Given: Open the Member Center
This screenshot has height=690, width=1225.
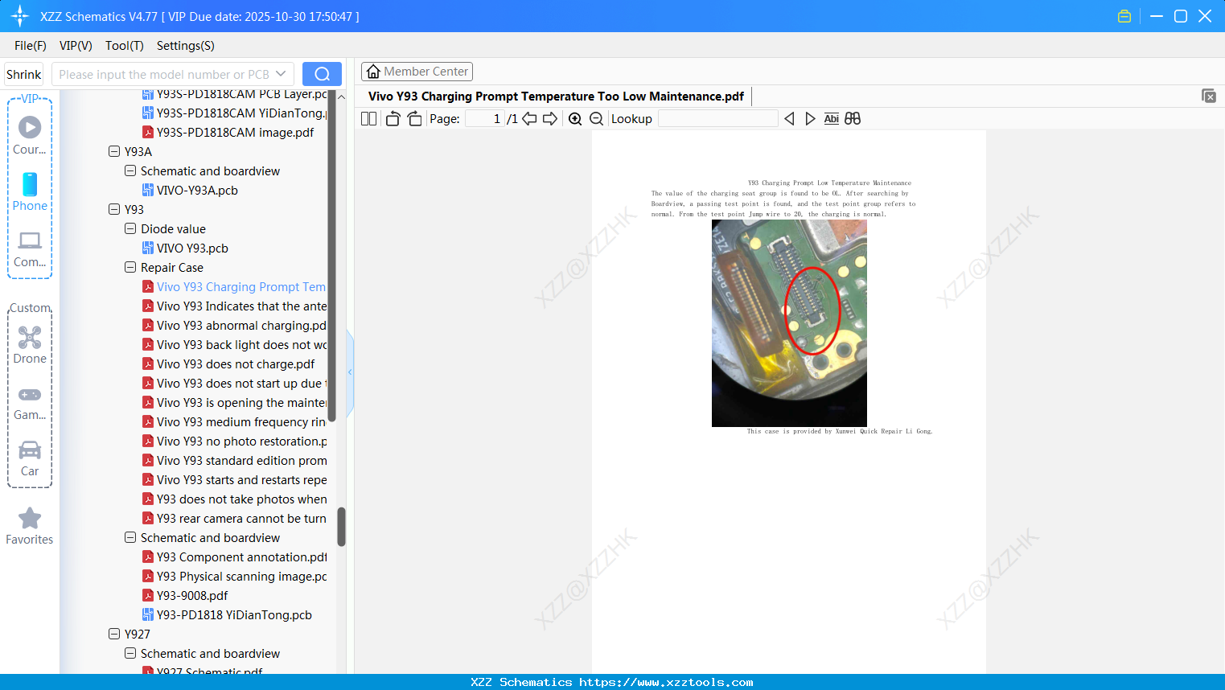Looking at the screenshot, I should (417, 72).
